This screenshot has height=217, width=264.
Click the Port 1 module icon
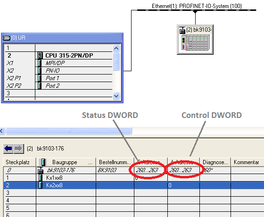pyautogui.click(x=40, y=78)
